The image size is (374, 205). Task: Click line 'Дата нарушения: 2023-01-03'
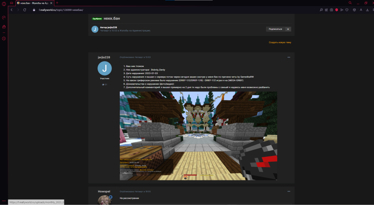coord(142,73)
